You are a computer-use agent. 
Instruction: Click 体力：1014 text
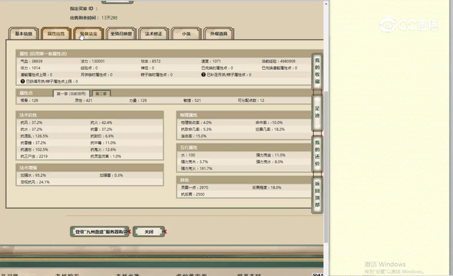click(x=30, y=68)
